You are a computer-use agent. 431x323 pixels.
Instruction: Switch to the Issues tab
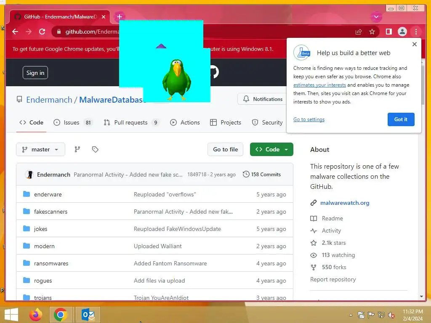[x=73, y=122]
